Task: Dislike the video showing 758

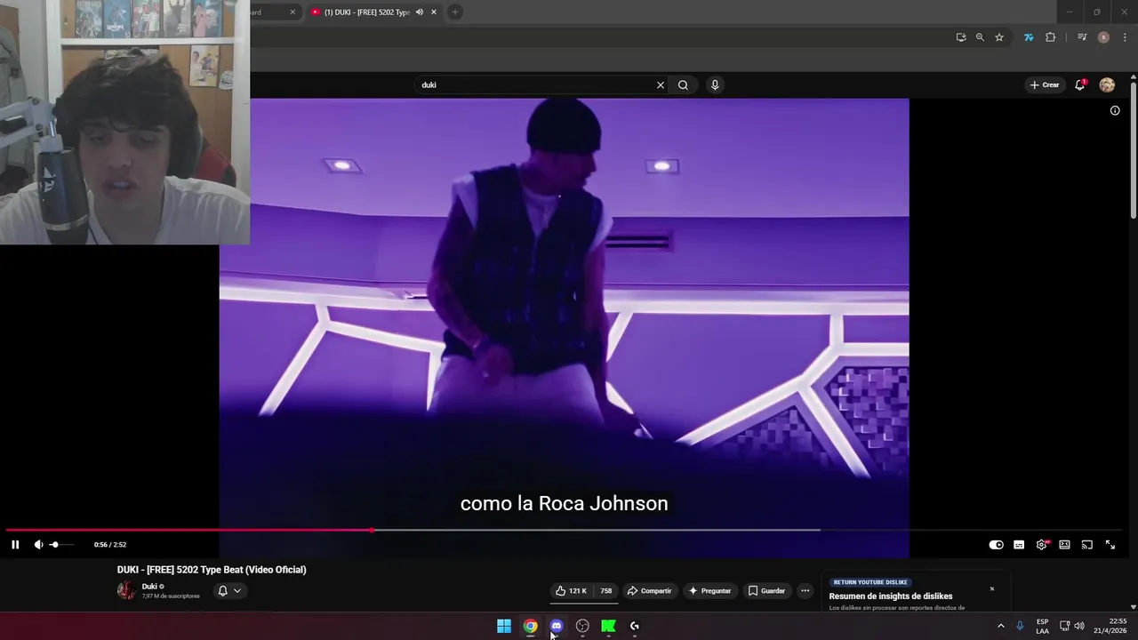Action: point(605,591)
